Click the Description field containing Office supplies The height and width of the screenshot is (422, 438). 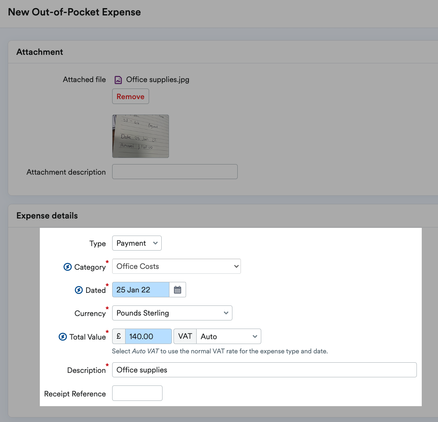(x=264, y=370)
